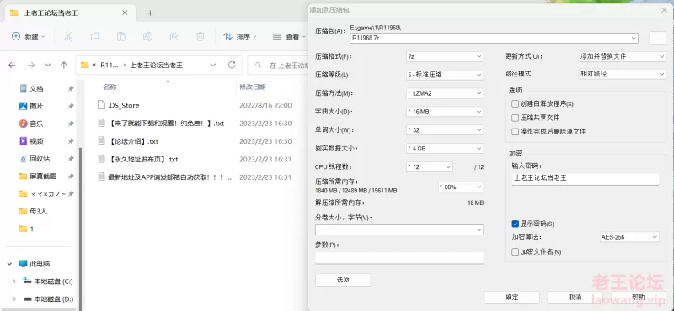Screen dimensions: 674x311
Task: Collapse the 此电脑 tree node
Action: tap(10, 264)
